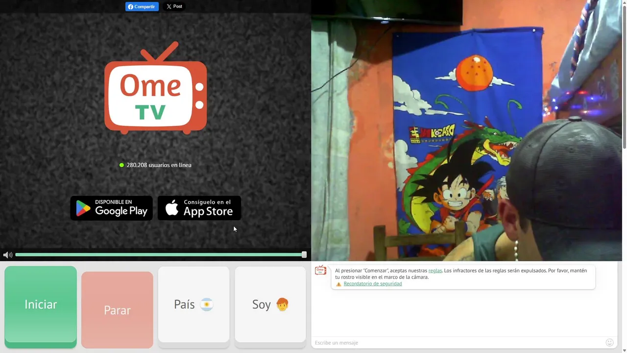The width and height of the screenshot is (627, 353).
Task: Click the Ome TV logo
Action: (x=155, y=88)
